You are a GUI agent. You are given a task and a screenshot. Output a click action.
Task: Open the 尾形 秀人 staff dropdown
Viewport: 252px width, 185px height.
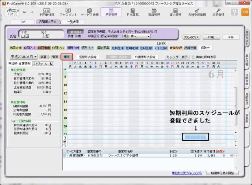click(133, 36)
